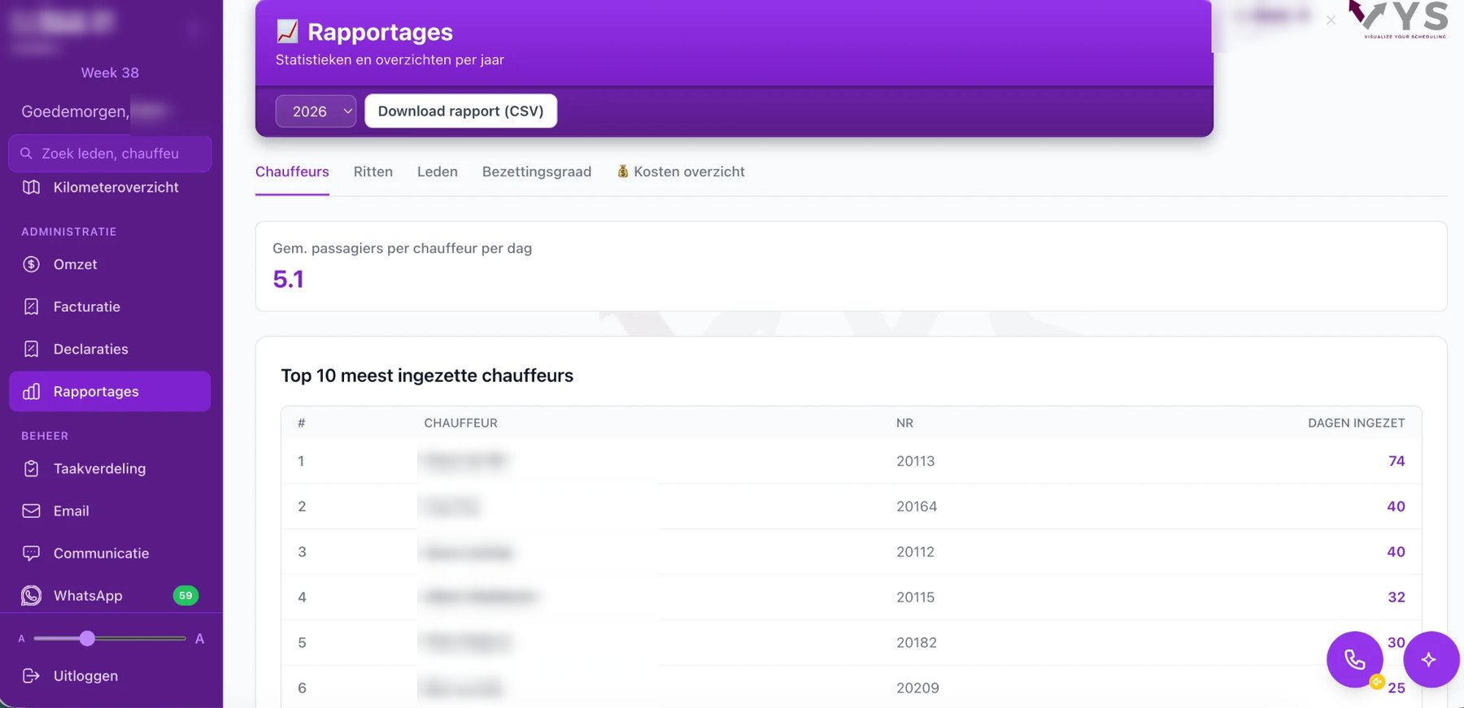The width and height of the screenshot is (1464, 708).
Task: Click the Communicatie speech bubble icon
Action: click(31, 553)
